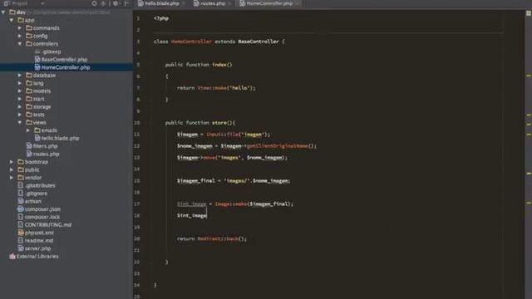Image resolution: width=532 pixels, height=299 pixels.
Task: Click the libraries icon beside External Libraries
Action: tap(12, 257)
